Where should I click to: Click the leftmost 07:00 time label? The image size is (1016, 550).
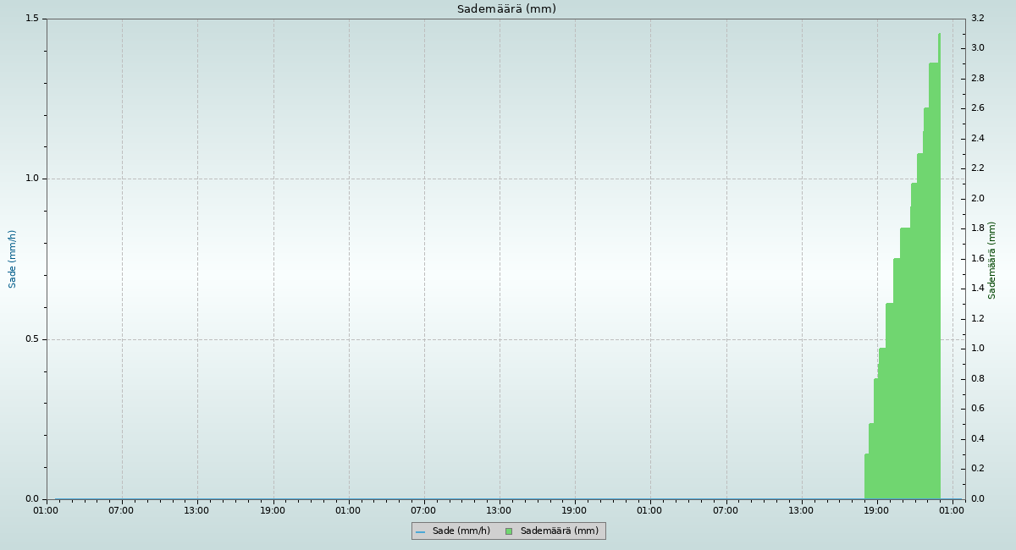121,510
